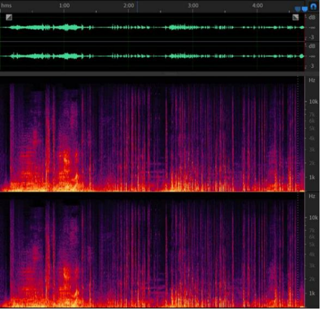
Task: Click the hms time format label
Action: [6, 5]
